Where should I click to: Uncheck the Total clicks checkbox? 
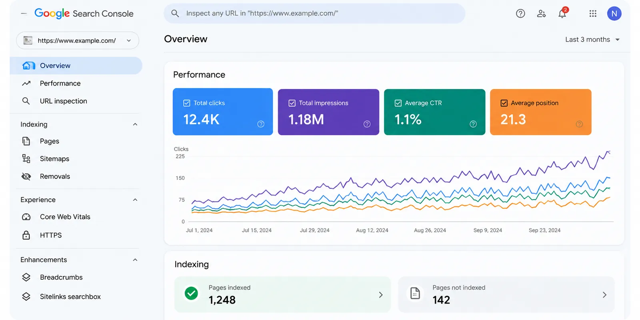coord(187,103)
